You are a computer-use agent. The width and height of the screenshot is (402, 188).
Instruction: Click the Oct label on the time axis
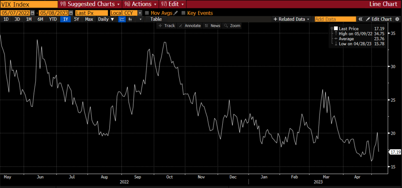[169, 177]
